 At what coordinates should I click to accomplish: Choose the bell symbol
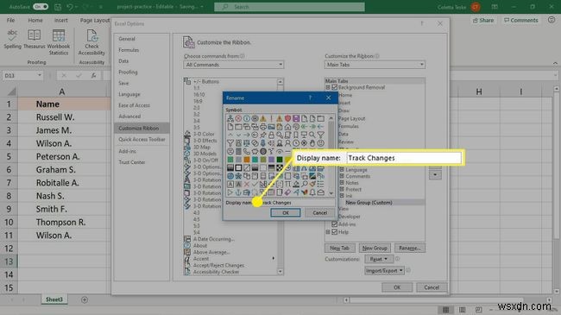coord(312,192)
